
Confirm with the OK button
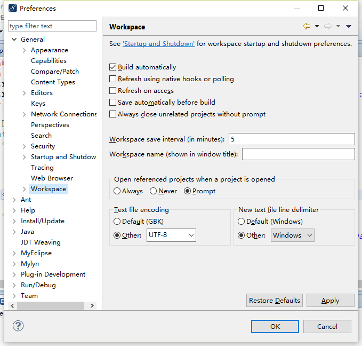coord(275,327)
